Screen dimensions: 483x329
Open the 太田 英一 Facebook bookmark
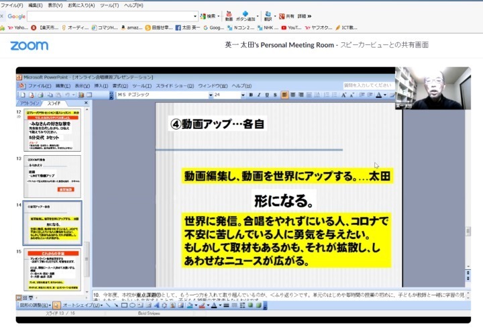(188, 28)
